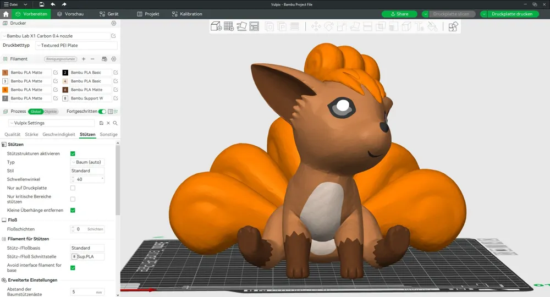Select the Cut tool in toolbar
The image size is (550, 297).
pos(367,26)
